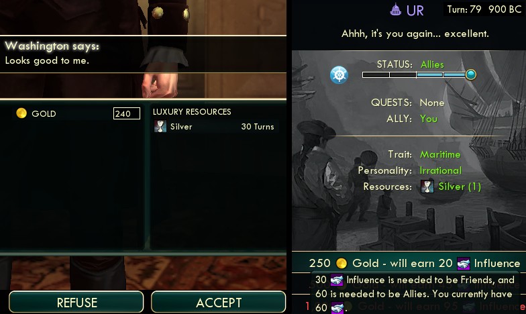Click the Silver goblet icon in Luxury Resources

(160, 126)
